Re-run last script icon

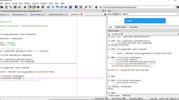43,7
